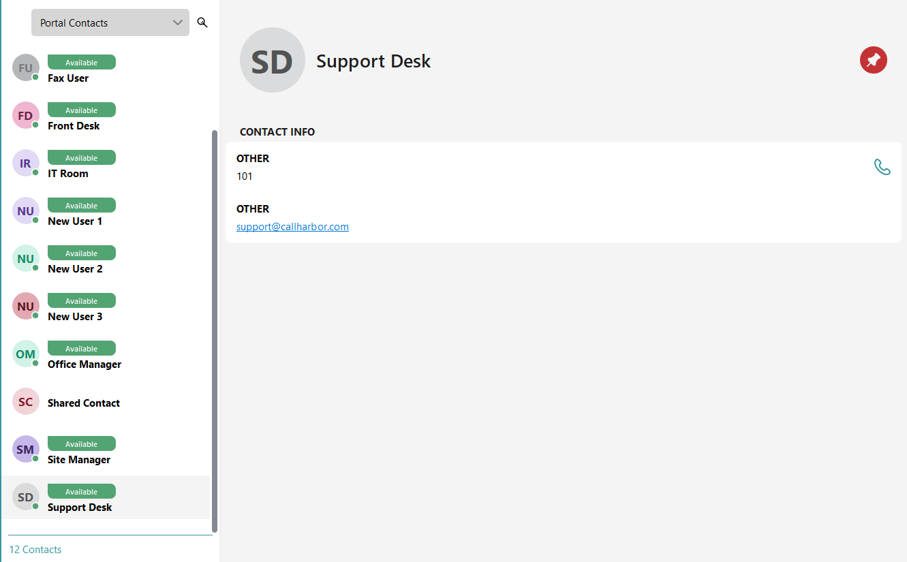Click the Fax User name

(x=68, y=78)
